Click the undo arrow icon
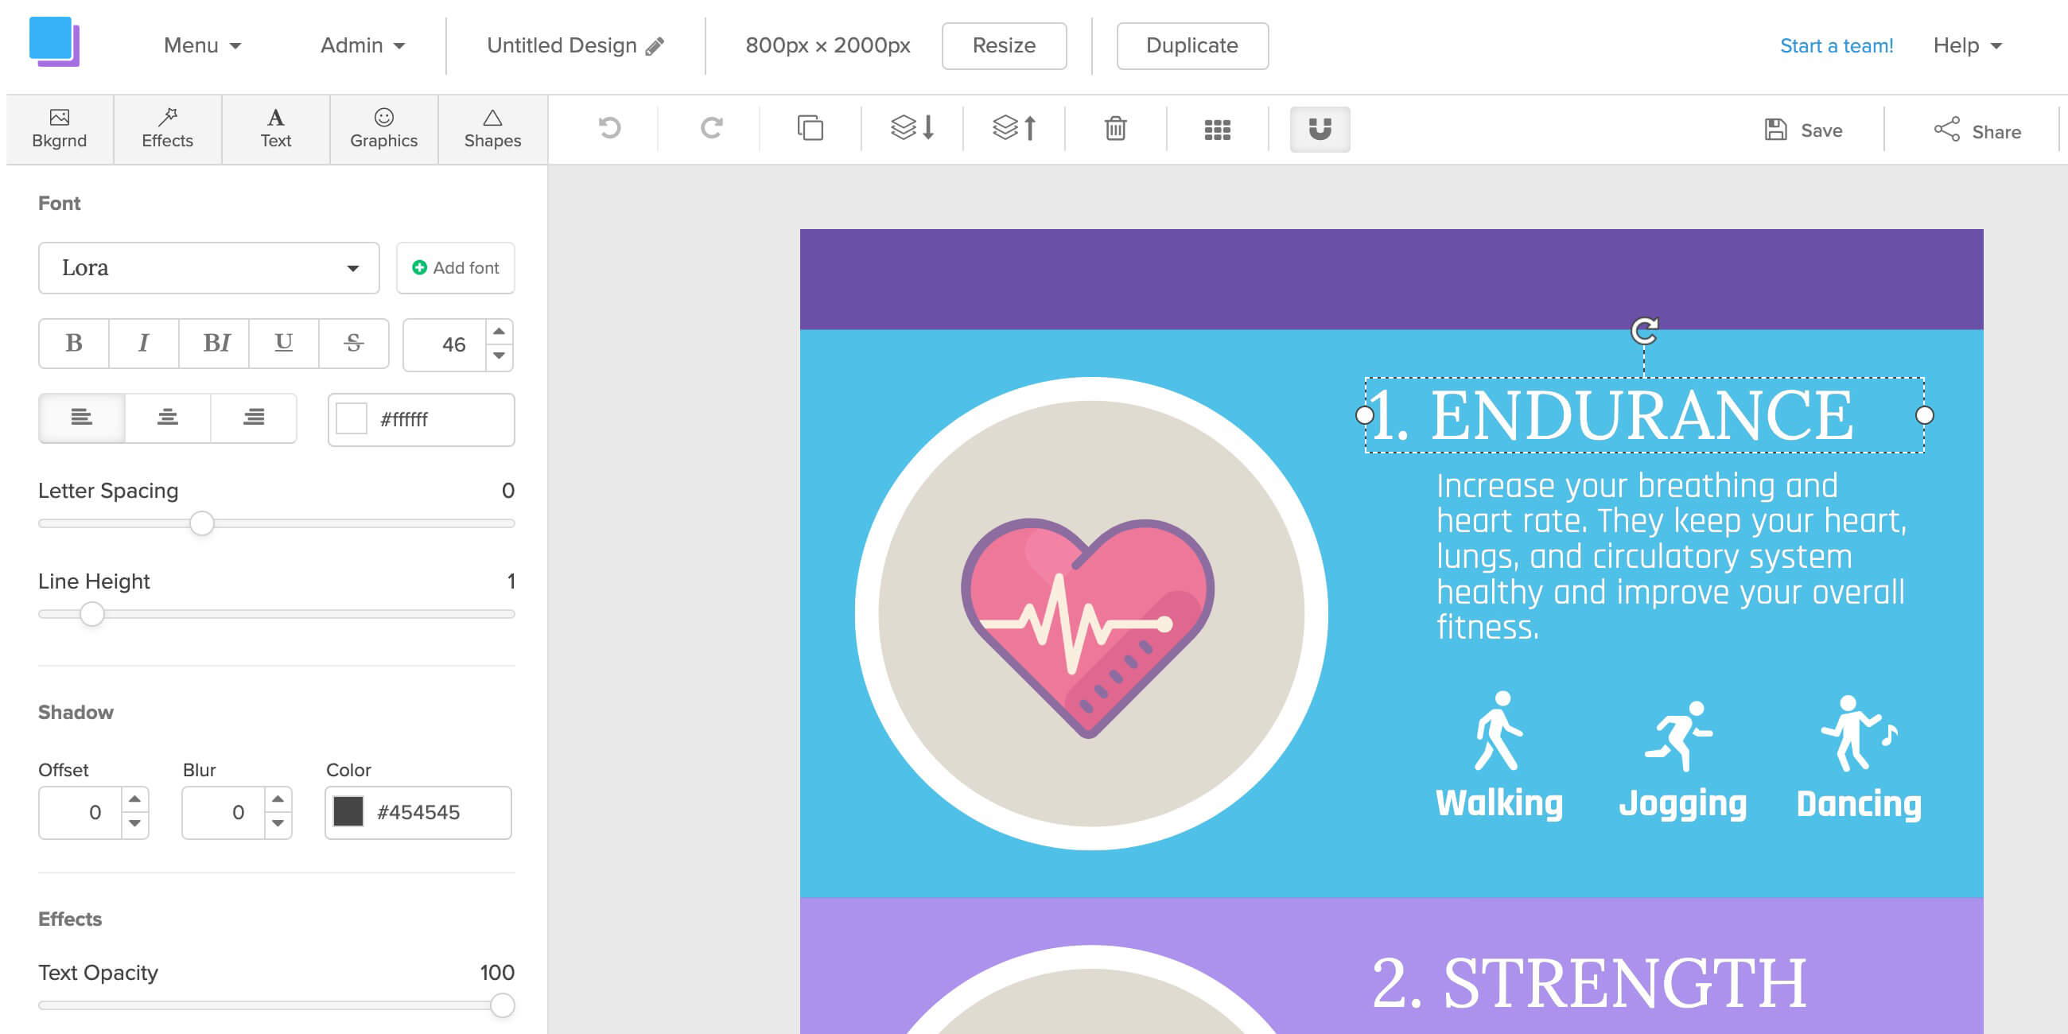2068x1034 pixels. click(609, 128)
